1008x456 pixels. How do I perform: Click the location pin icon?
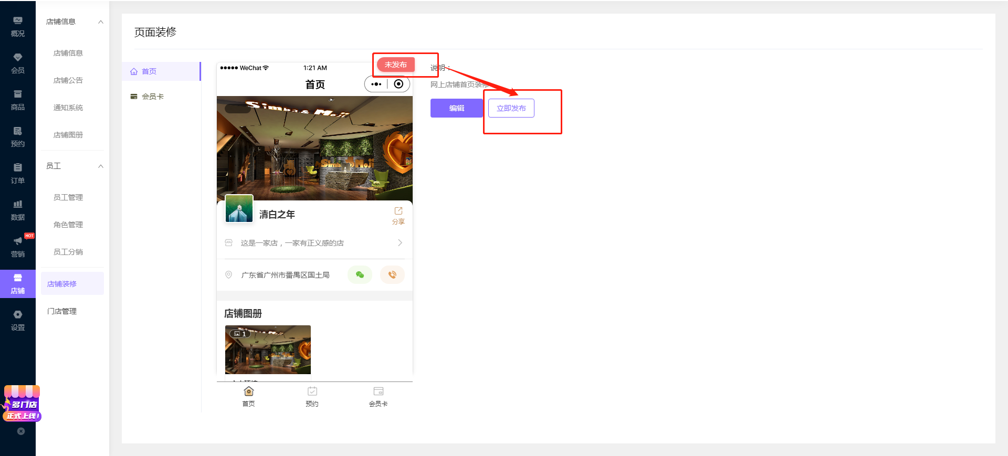[229, 274]
